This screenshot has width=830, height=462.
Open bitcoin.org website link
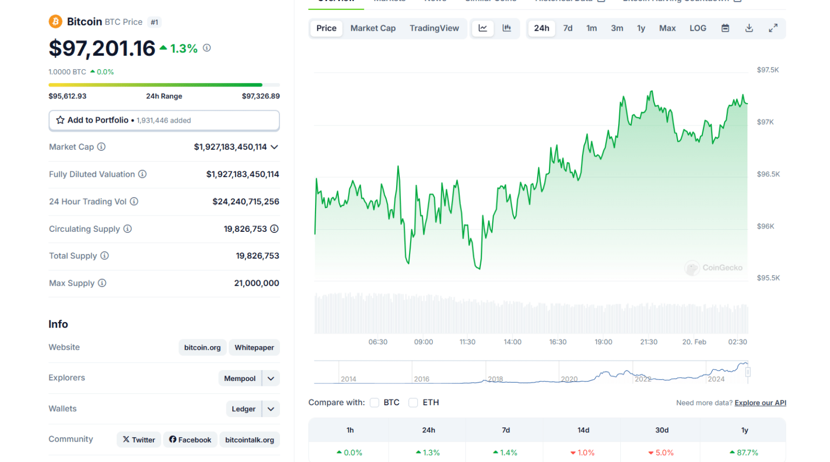coord(203,347)
